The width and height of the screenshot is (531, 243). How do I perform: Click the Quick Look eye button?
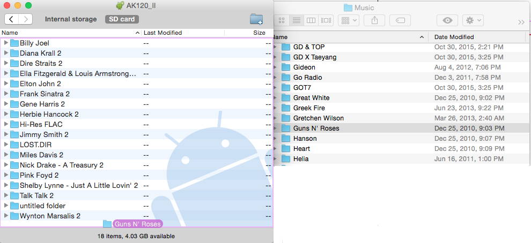[x=447, y=21]
